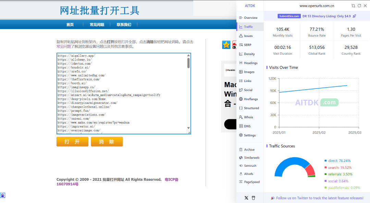Click the DNS server icon
Image resolution: width=370 pixels, height=203 pixels.
click(241, 126)
